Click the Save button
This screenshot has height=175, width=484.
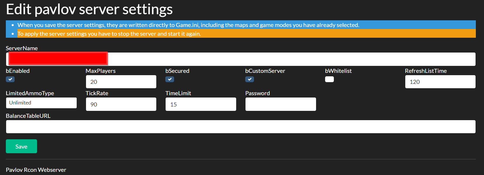point(21,146)
